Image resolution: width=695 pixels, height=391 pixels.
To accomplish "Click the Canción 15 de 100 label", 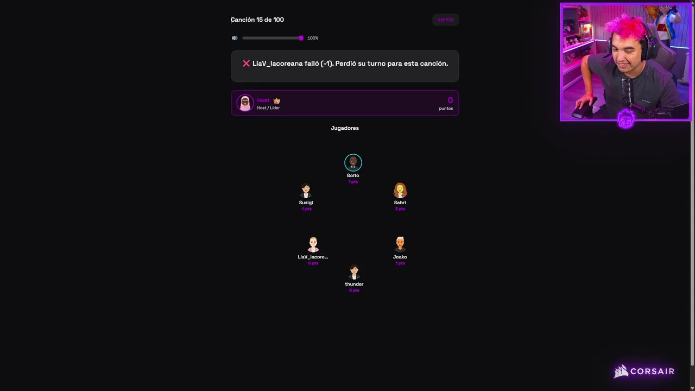I will click(x=257, y=20).
